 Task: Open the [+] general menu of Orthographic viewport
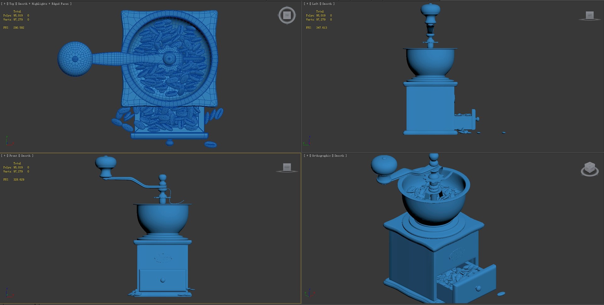[x=307, y=156]
